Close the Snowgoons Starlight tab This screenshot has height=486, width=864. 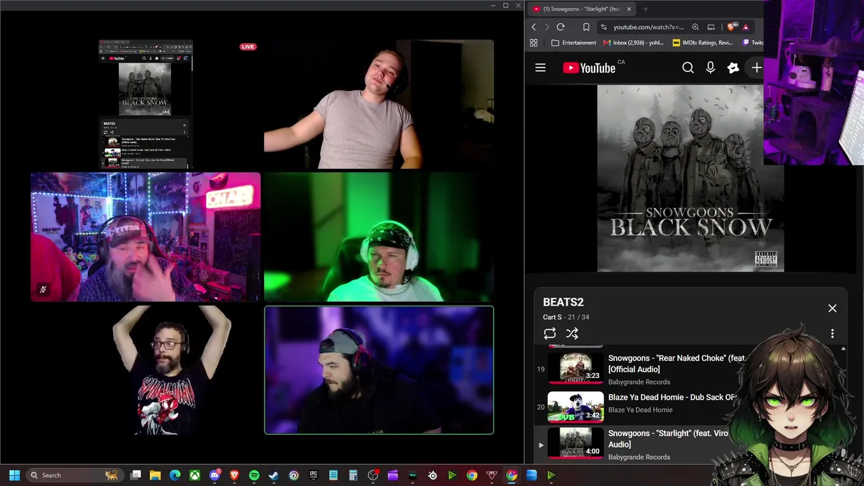628,9
